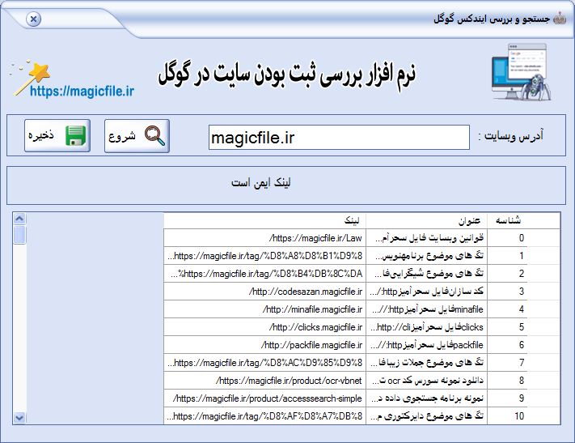Screen dimensions: 575x443
Task: Click the scrollbar down arrow
Action: (x=19, y=418)
